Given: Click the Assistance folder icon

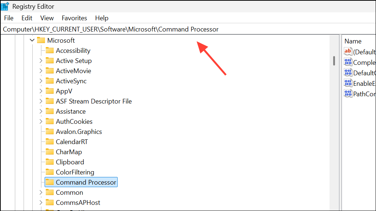Looking at the screenshot, I should [x=50, y=111].
